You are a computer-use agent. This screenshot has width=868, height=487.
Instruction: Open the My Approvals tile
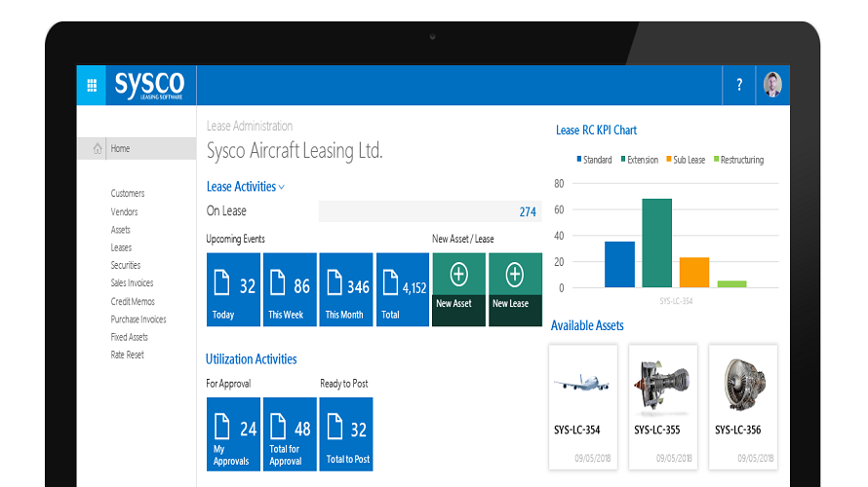point(233,434)
